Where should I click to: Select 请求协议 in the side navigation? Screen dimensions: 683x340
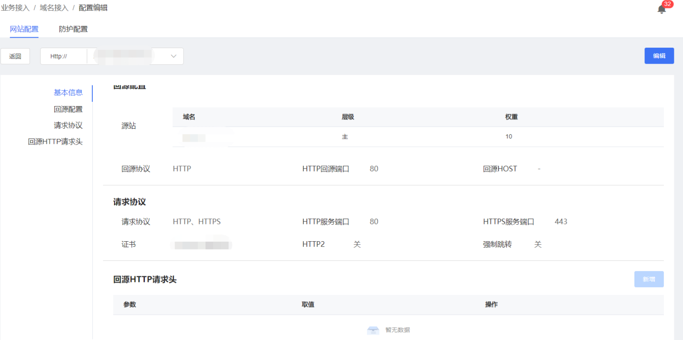click(68, 125)
